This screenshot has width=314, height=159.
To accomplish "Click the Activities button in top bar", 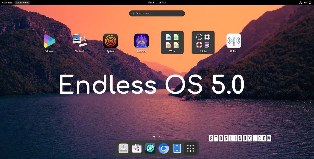I will [x=7, y=2].
